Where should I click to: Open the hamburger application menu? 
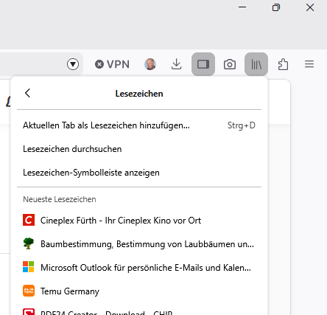pyautogui.click(x=309, y=64)
